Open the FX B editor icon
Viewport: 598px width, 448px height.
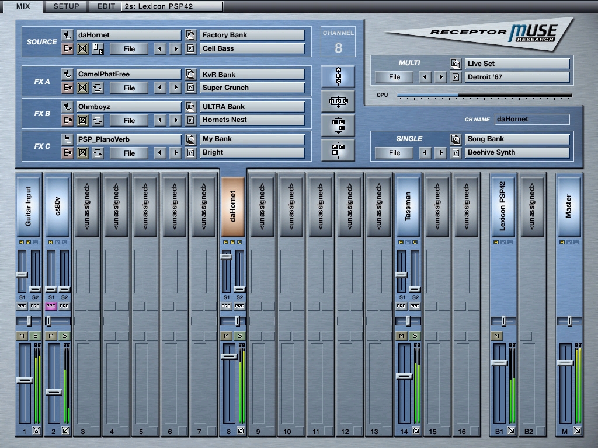click(68, 120)
